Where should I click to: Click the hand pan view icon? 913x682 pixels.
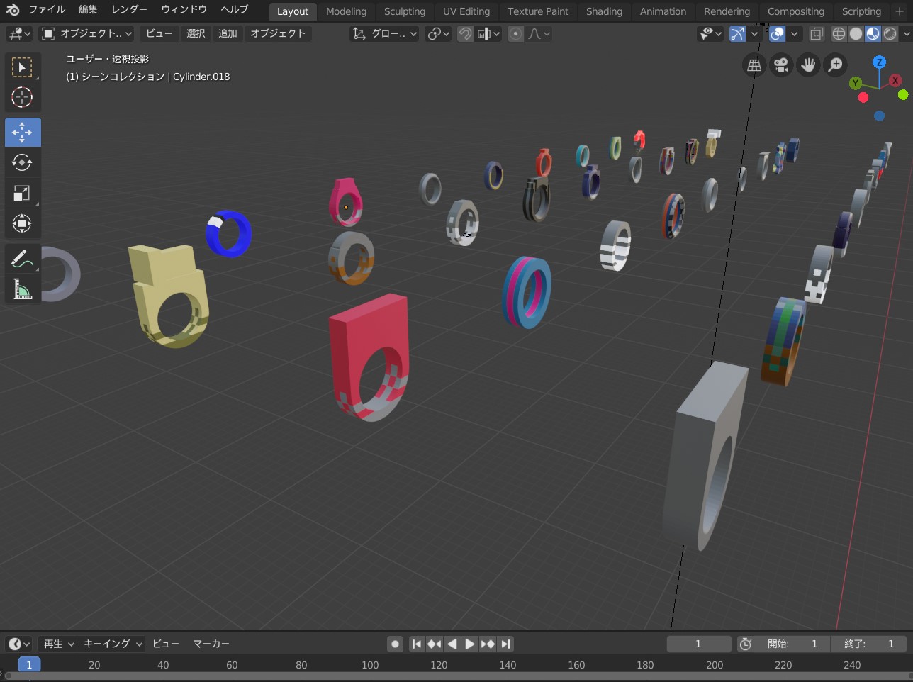pos(808,65)
